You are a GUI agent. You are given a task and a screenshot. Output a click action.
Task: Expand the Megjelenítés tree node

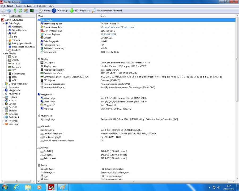[x=3, y=90]
